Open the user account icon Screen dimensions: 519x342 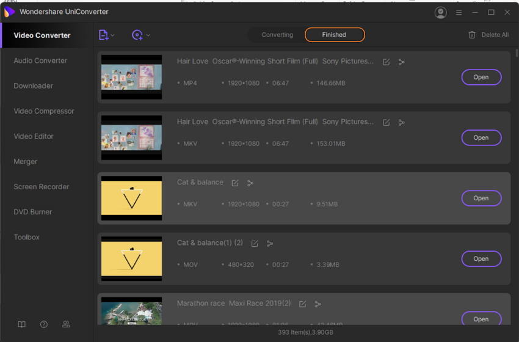(x=441, y=13)
